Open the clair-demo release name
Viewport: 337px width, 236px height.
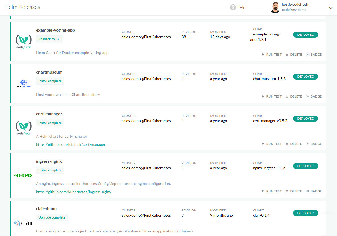46,209
